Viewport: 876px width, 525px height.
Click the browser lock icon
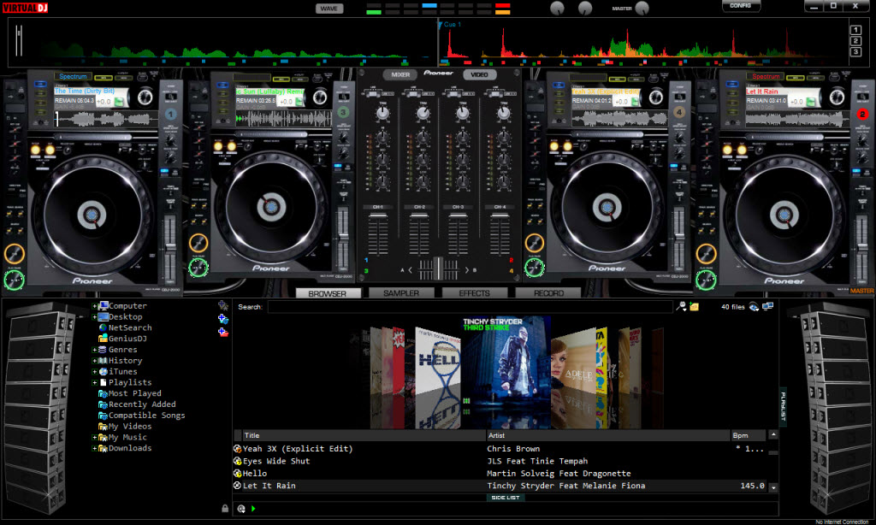tap(225, 508)
